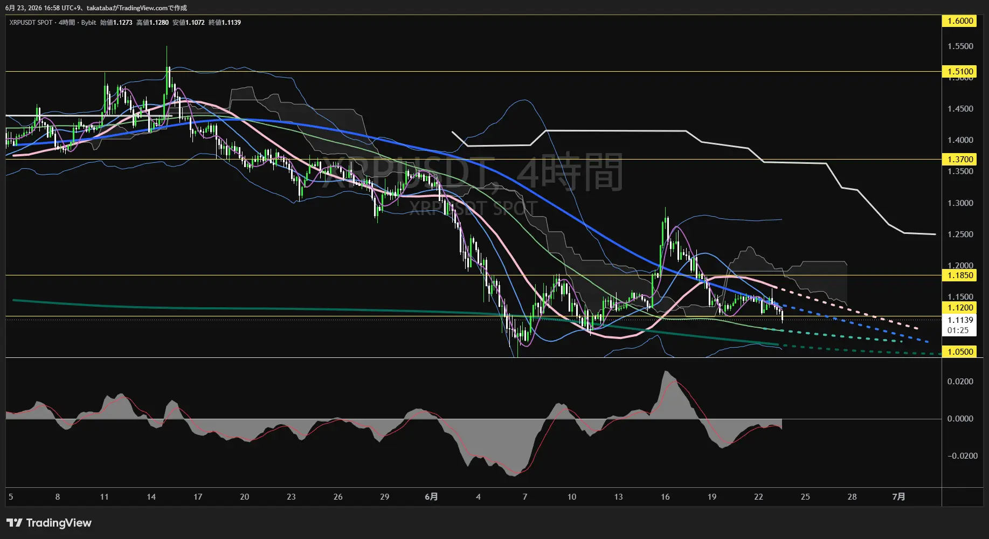Image resolution: width=989 pixels, height=539 pixels.
Task: Click the 7月 date label on time axis
Action: [x=898, y=497]
